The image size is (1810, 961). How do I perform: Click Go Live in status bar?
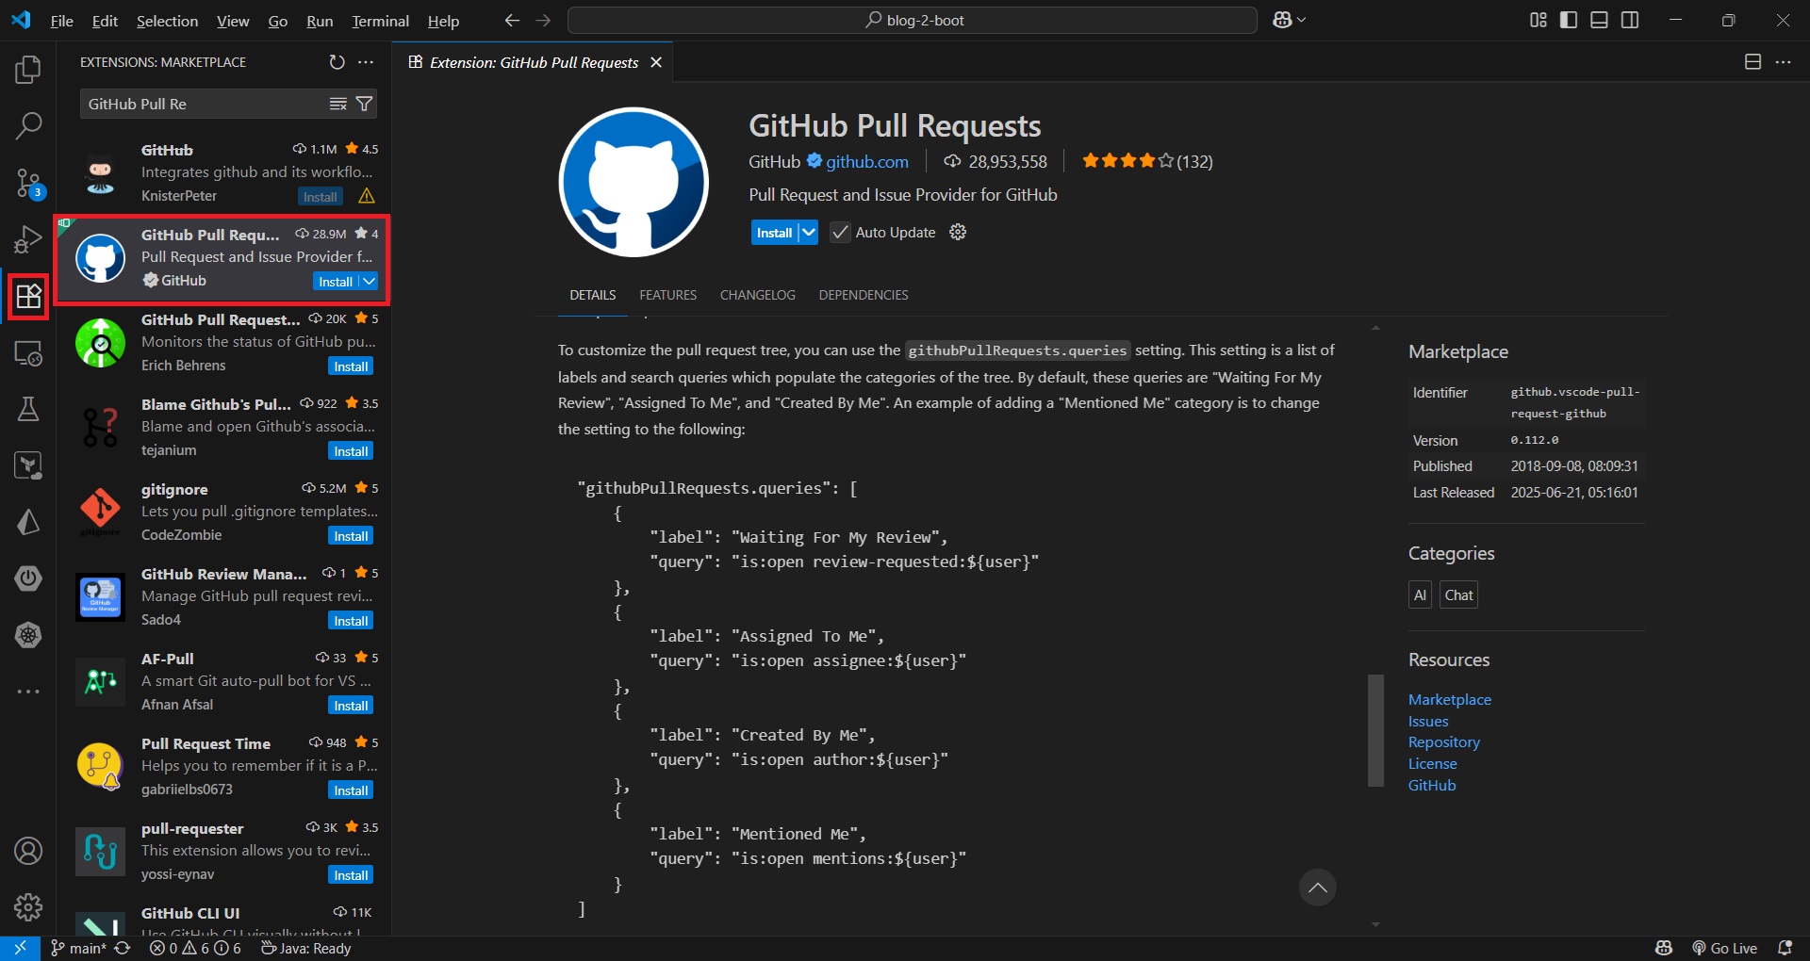point(1724,948)
